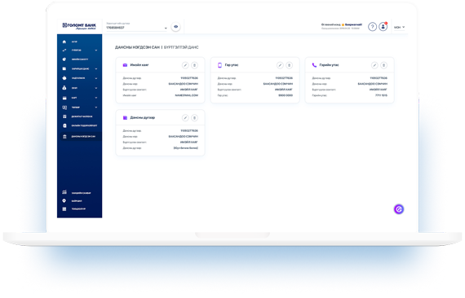Select the ДАНСНЫ НЭГДСЭН САН bank icon in the sidebar
Viewport: 465px width, 298px height.
64,137
